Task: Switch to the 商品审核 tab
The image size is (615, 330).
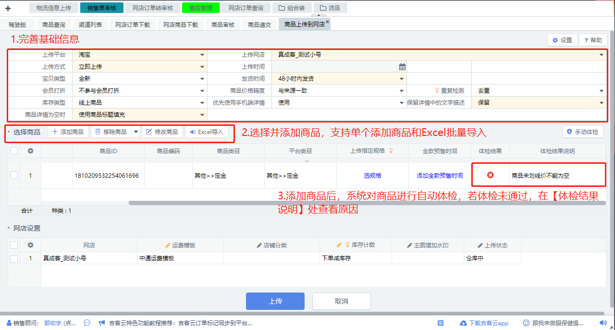Action: (x=223, y=25)
